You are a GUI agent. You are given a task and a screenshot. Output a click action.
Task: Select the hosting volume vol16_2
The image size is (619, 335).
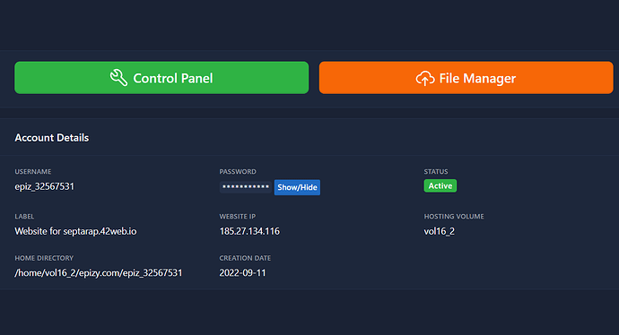pos(440,231)
